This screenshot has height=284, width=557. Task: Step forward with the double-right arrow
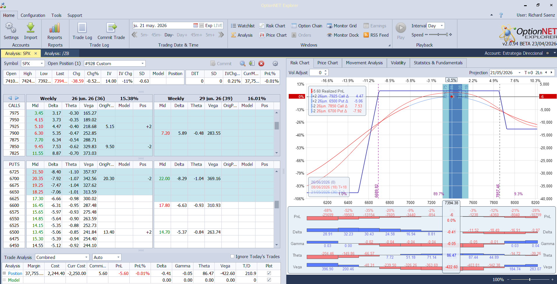click(221, 35)
